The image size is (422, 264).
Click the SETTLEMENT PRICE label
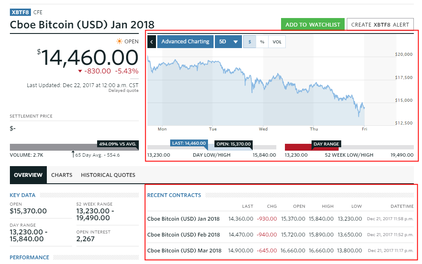tap(31, 116)
